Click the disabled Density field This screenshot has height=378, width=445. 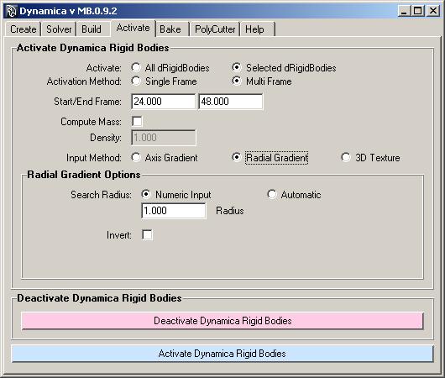[164, 138]
